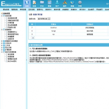
Task: Click the duoshuo variable name cell
Action: (54, 28)
